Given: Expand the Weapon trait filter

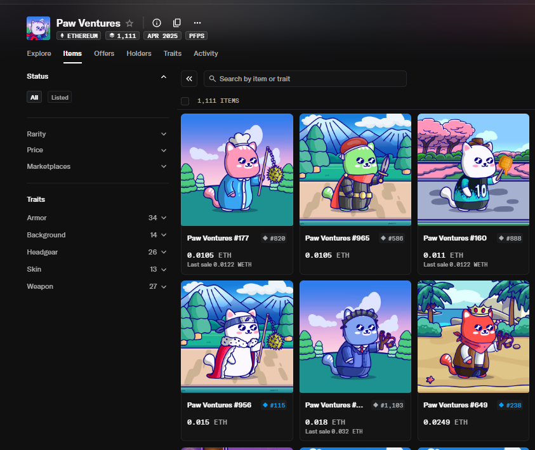Looking at the screenshot, I should click(x=98, y=286).
